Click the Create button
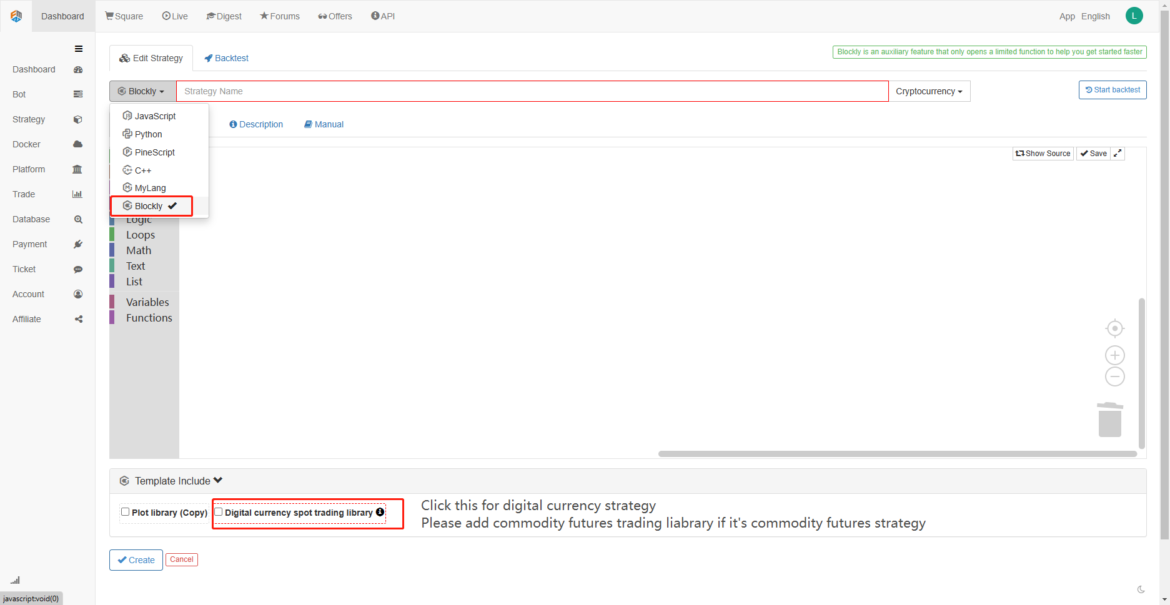This screenshot has height=605, width=1170. point(136,560)
